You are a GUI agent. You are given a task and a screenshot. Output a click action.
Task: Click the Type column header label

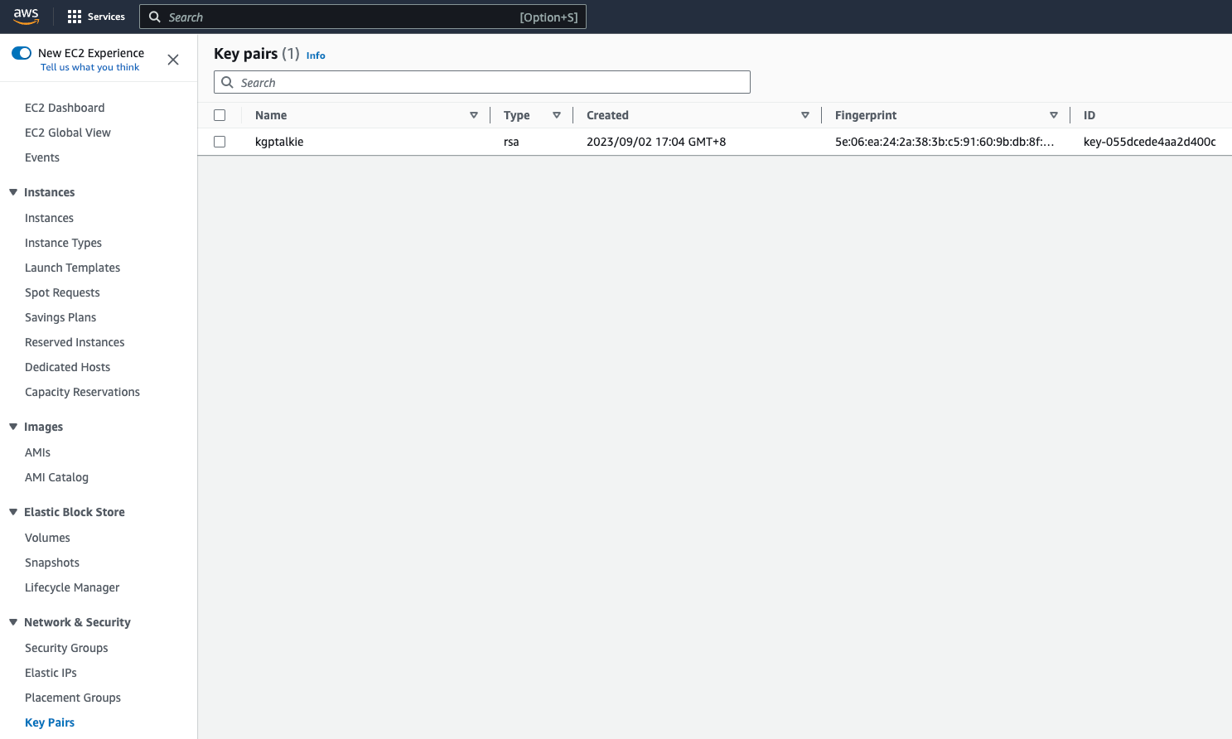click(x=517, y=115)
